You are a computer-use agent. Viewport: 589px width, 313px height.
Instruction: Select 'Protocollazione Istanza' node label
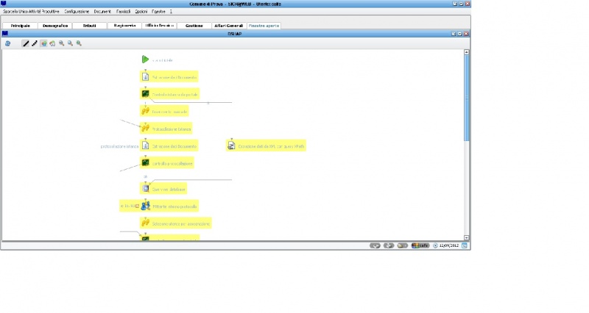pyautogui.click(x=172, y=129)
